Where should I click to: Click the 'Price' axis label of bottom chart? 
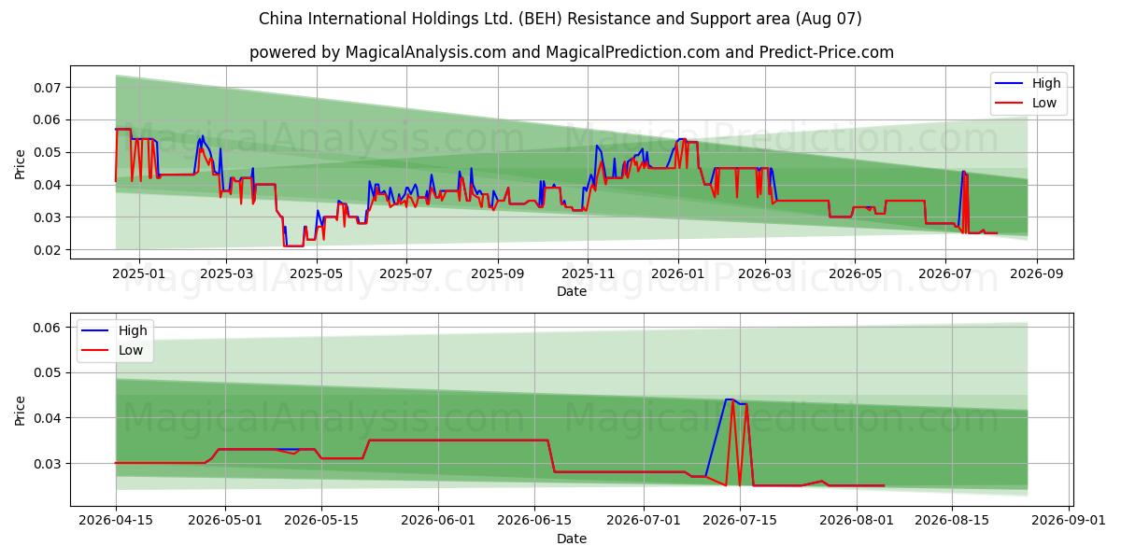pyautogui.click(x=21, y=410)
